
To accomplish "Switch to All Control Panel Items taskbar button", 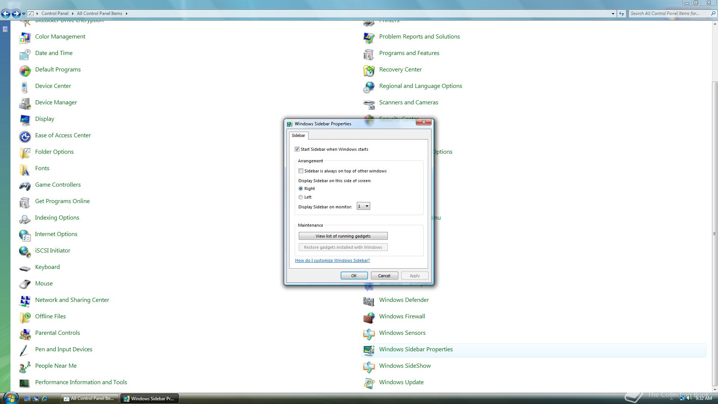I will (x=89, y=398).
